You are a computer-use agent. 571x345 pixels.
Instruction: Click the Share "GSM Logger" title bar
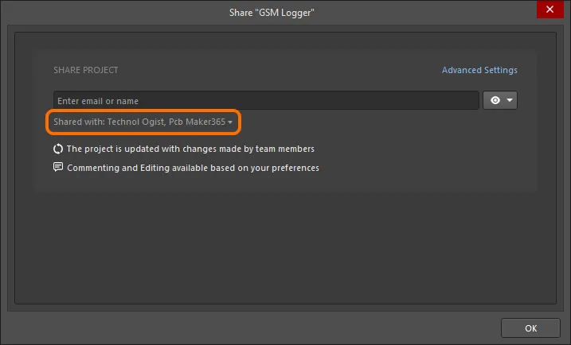272,13
